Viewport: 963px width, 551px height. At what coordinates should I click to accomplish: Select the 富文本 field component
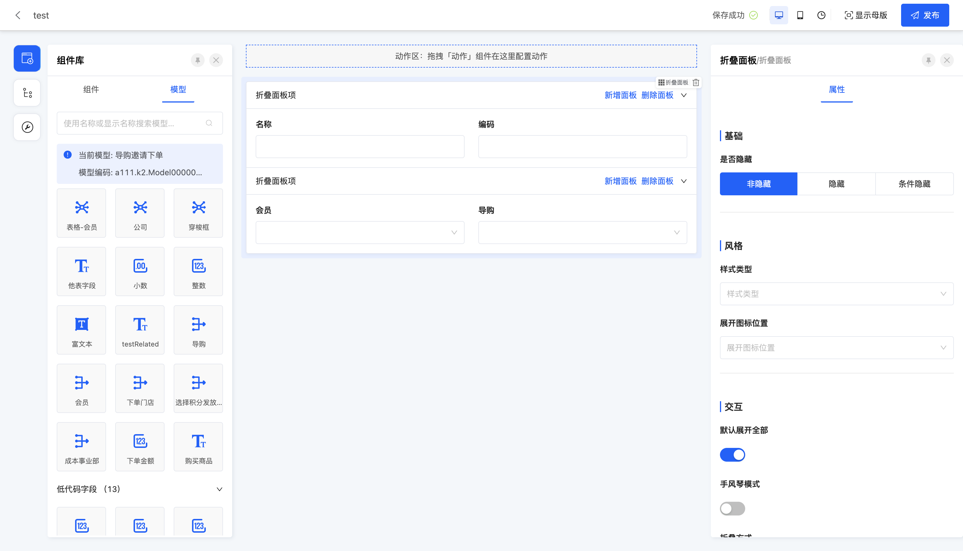coord(81,330)
